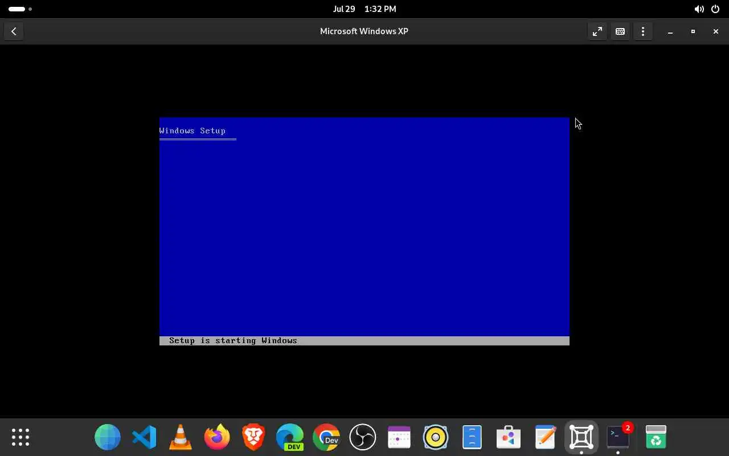This screenshot has height=456, width=729.
Task: Click the Windows Setup heading text
Action: 193,131
